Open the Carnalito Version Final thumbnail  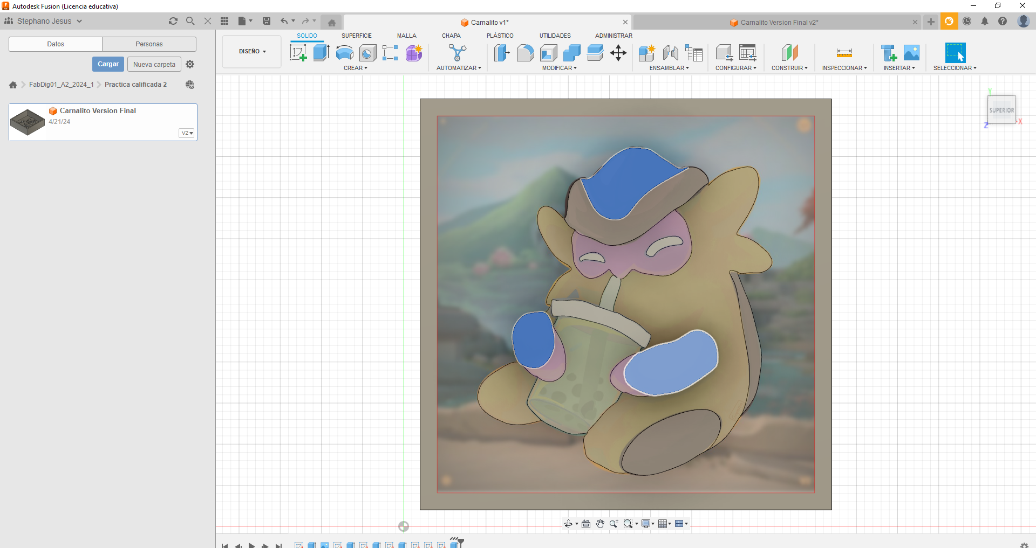(28, 122)
